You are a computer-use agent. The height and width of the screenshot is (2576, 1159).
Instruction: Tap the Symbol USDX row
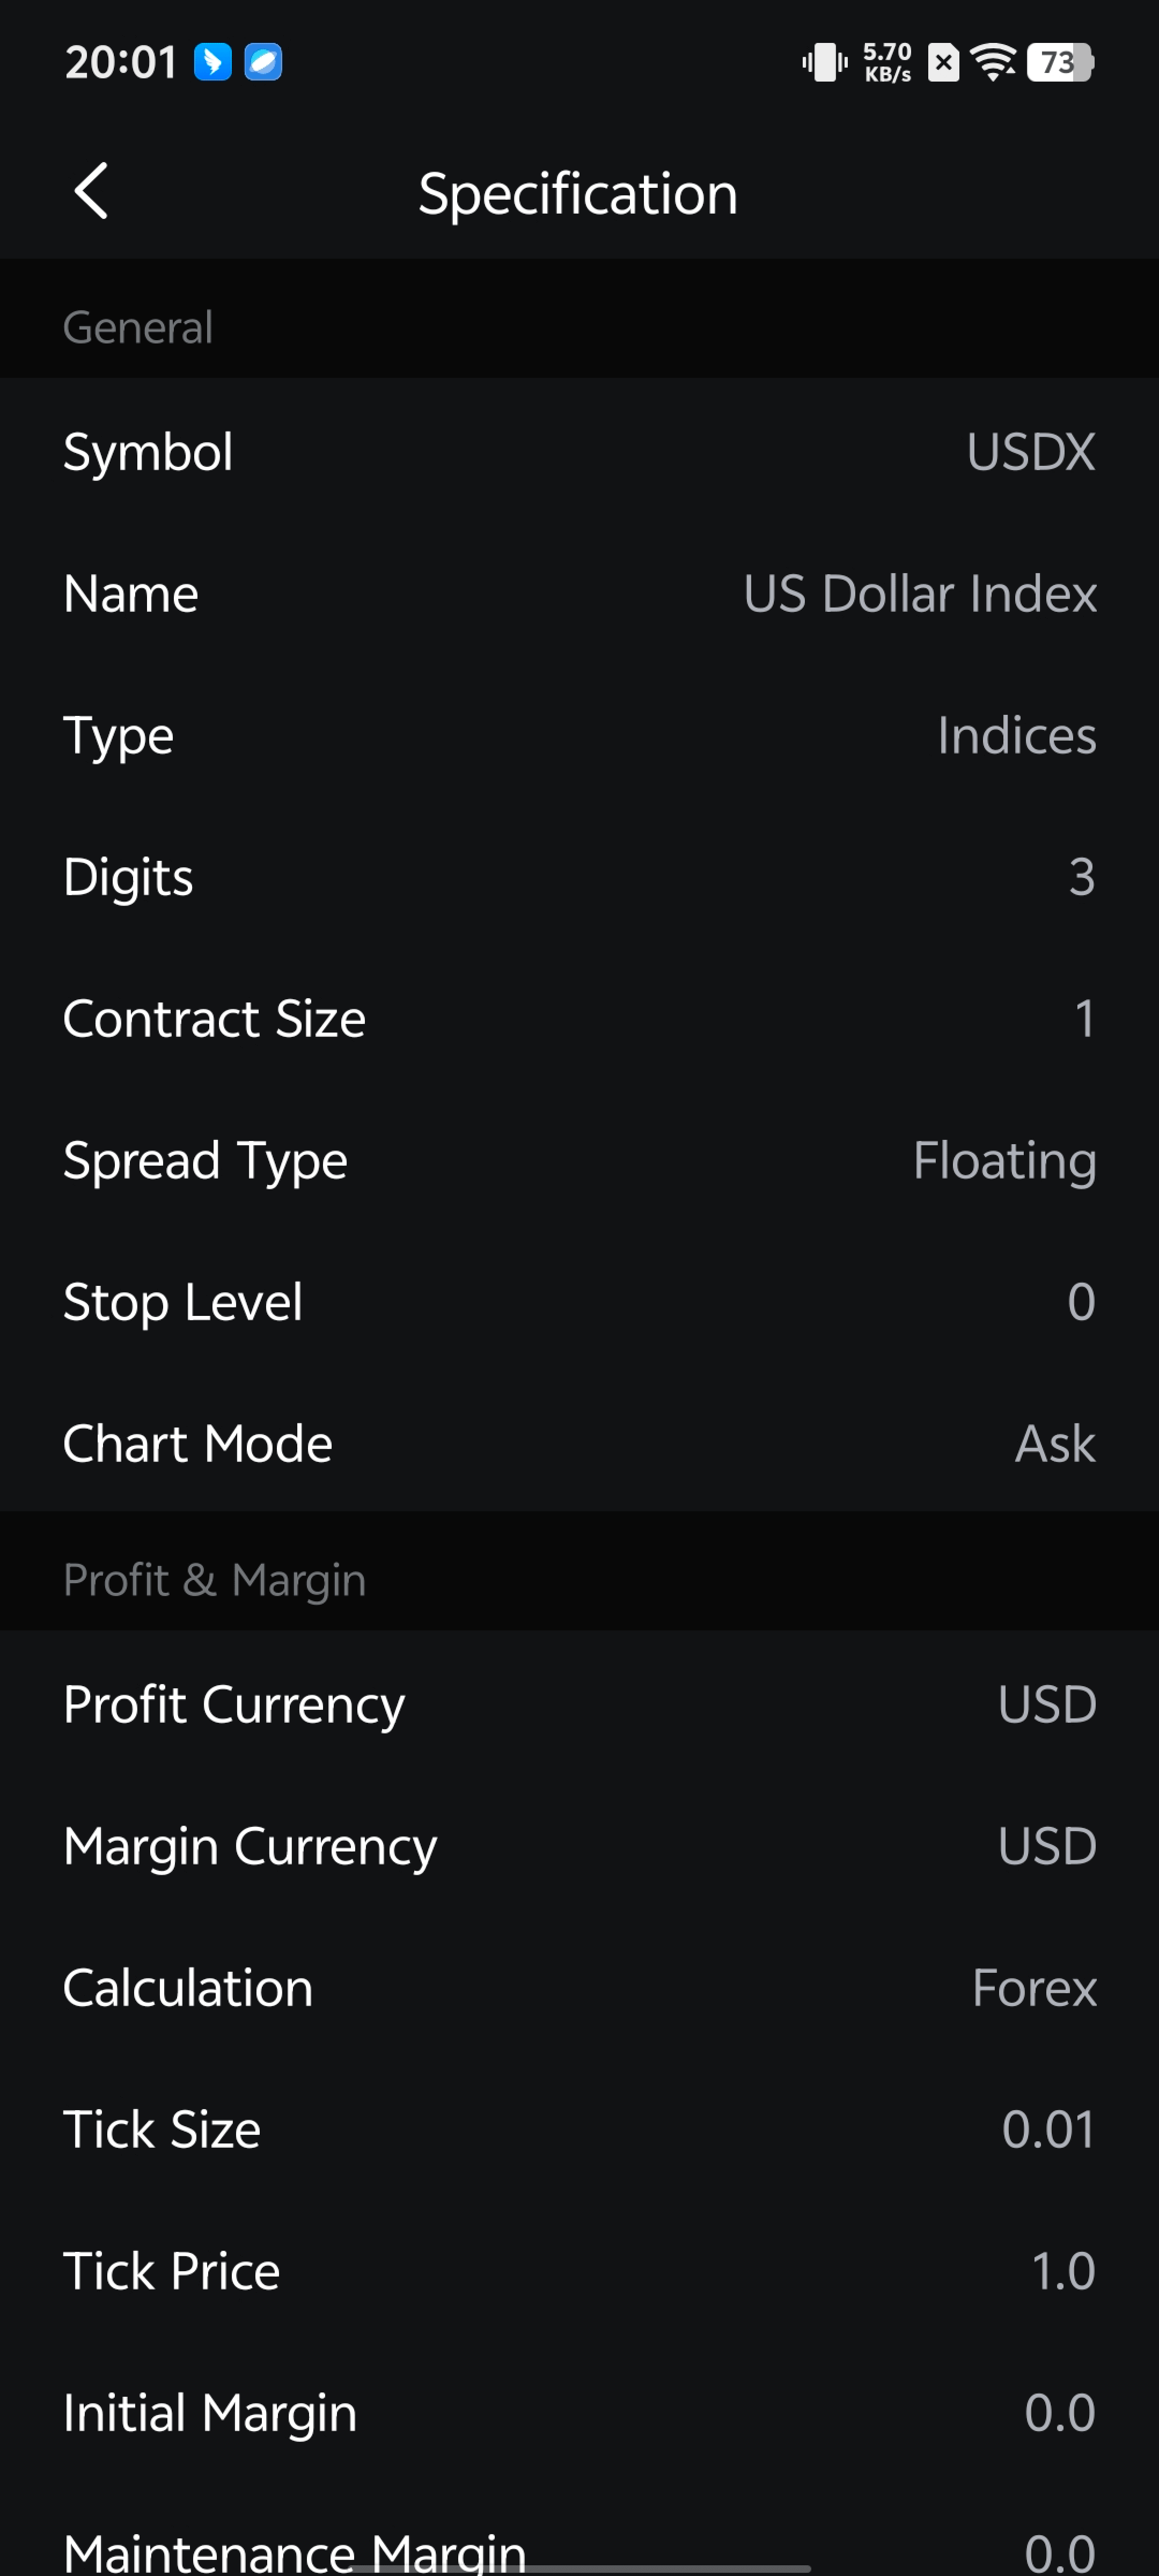[x=579, y=452]
